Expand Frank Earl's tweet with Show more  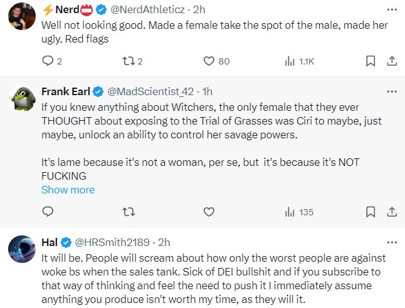tap(68, 190)
